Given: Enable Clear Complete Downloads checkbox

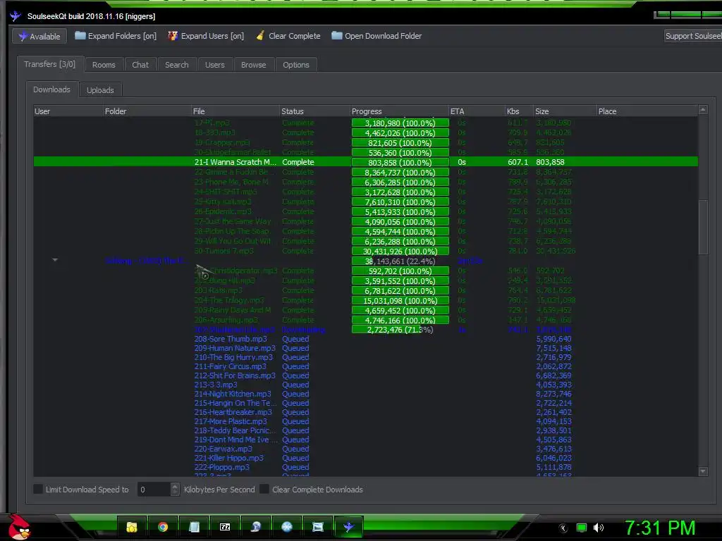Looking at the screenshot, I should coord(264,490).
